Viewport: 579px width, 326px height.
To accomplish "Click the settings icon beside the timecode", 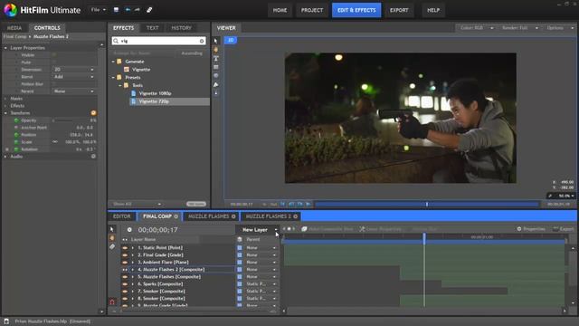I will pos(129,230).
